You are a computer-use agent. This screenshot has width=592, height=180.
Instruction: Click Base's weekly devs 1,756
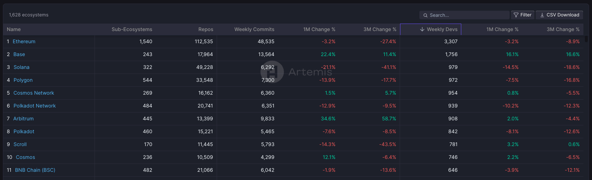(x=451, y=54)
